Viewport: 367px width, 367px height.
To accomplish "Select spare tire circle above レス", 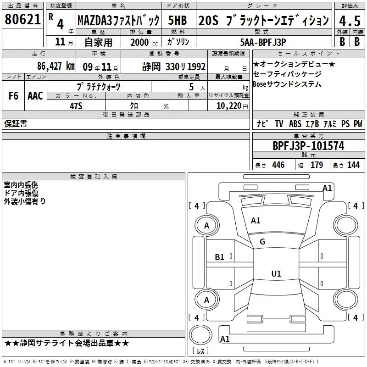I will [200, 335].
